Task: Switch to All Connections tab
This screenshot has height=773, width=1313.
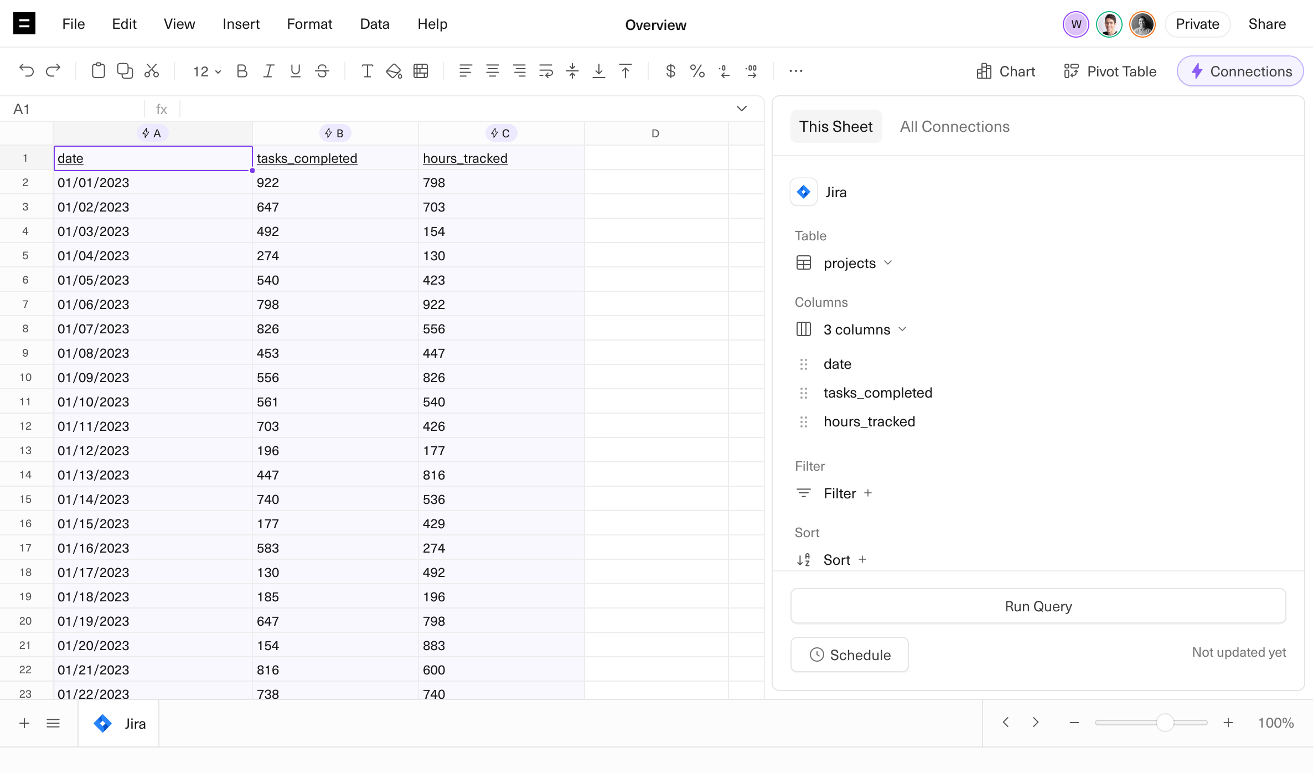Action: coord(954,127)
